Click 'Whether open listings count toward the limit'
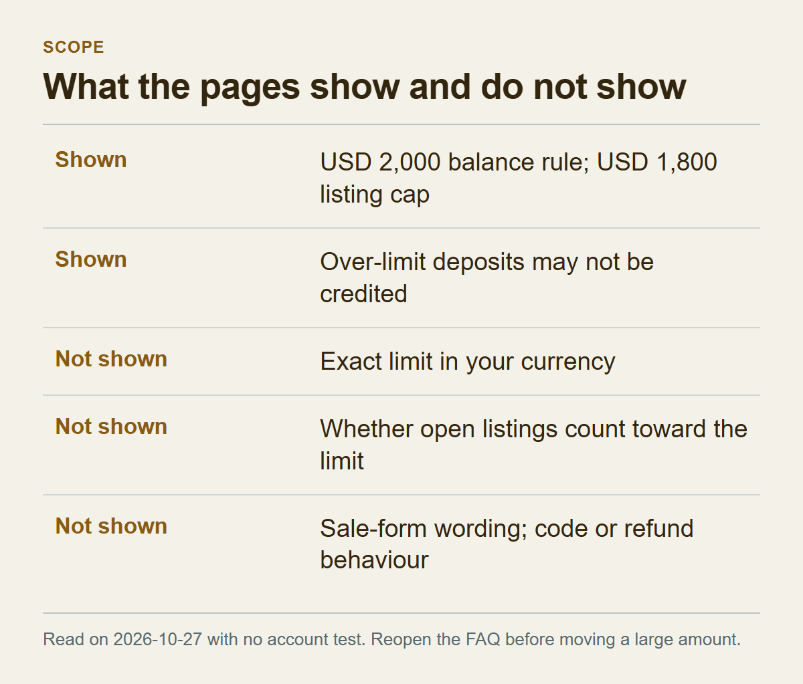 coord(533,445)
